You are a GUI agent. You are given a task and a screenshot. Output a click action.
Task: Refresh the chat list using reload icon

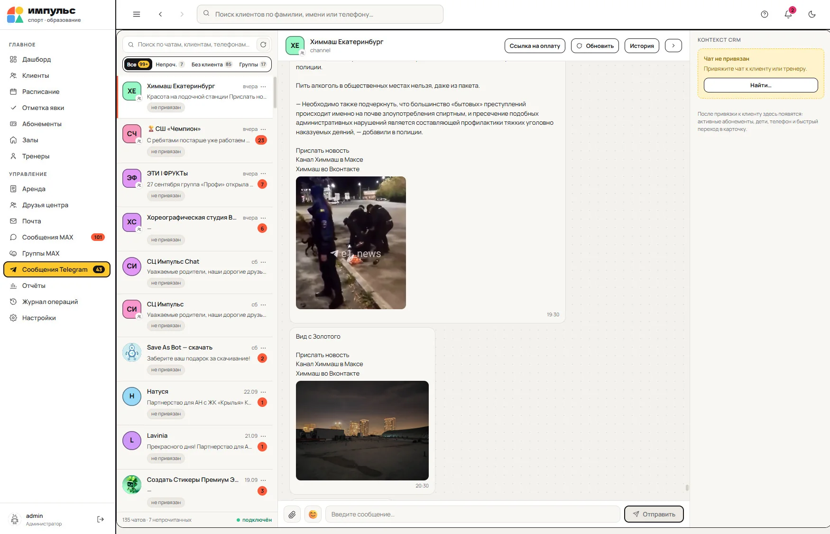[263, 45]
